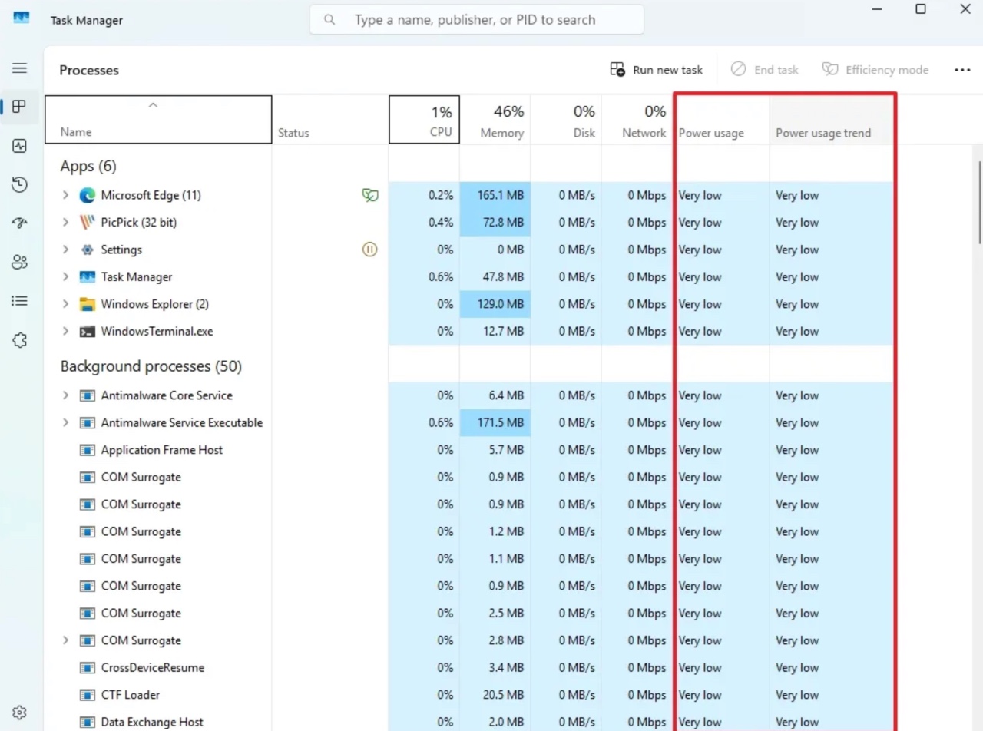Click the Microsoft Edge app icon
983x731 pixels.
(88, 195)
